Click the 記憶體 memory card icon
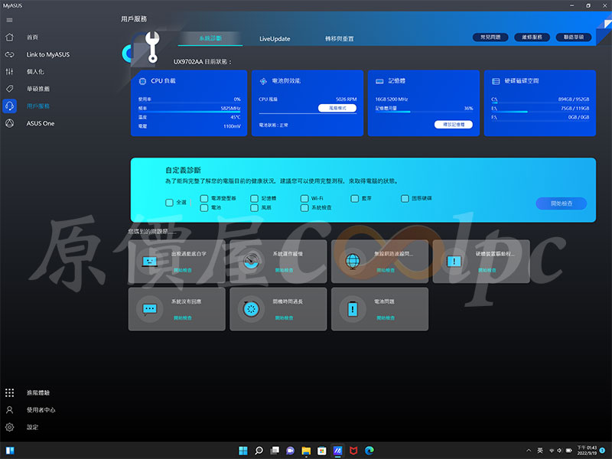This screenshot has width=612, height=459. [x=379, y=81]
